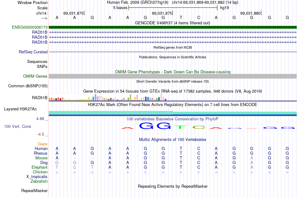Screen dimensions: 297x198
Task: Select the Chicken species label
Action: tap(40, 172)
